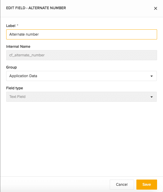The image size is (163, 192).
Task: Click the required asterisk beside Label
Action: [x=17, y=25]
